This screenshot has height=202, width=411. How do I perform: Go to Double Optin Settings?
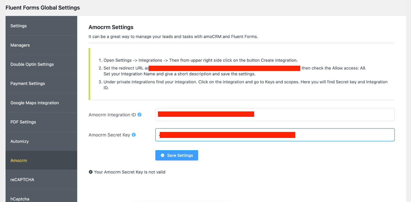[x=41, y=64]
